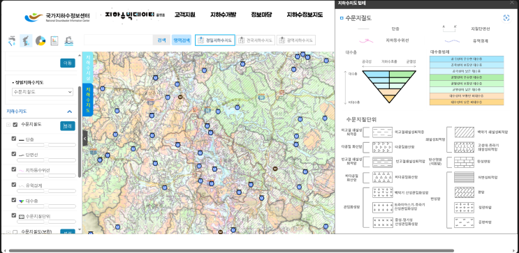The width and height of the screenshot is (519, 253).
Task: Click the 지질단면선 A-A' symbol in legend
Action: point(449,29)
